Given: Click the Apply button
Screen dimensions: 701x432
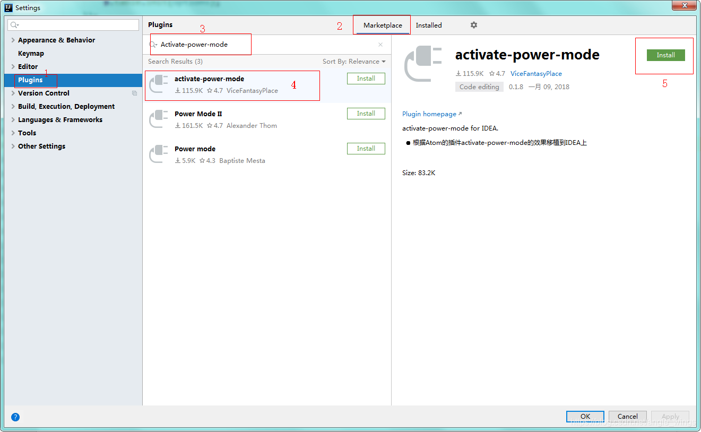Looking at the screenshot, I should click(x=670, y=417).
